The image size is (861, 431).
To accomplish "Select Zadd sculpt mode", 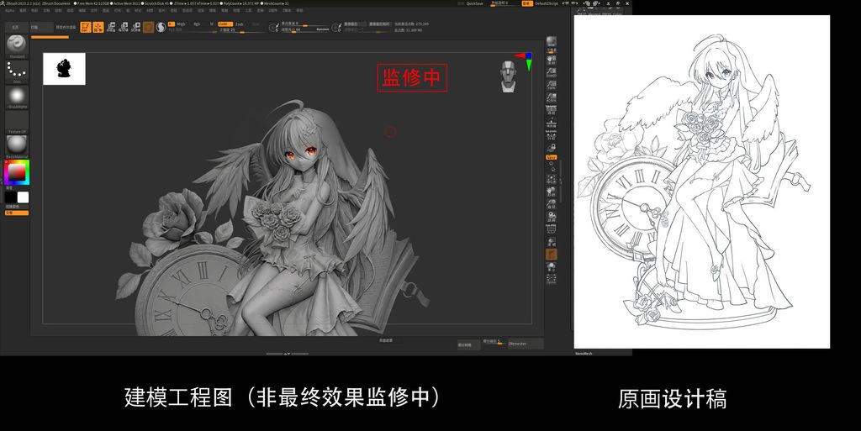I will pyautogui.click(x=225, y=24).
